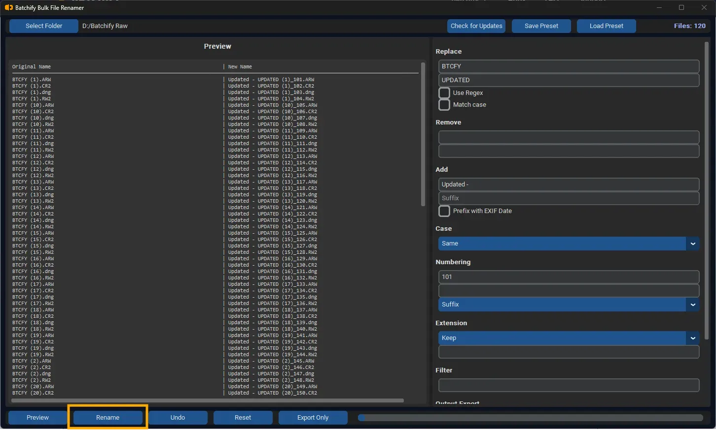
Task: Open the Extension dropdown showing Keep
Action: 569,338
